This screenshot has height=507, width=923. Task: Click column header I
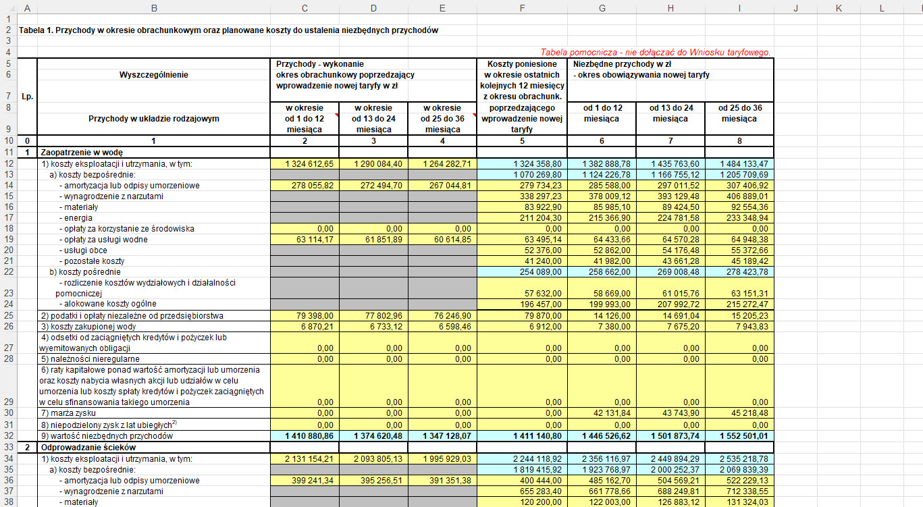tap(739, 8)
